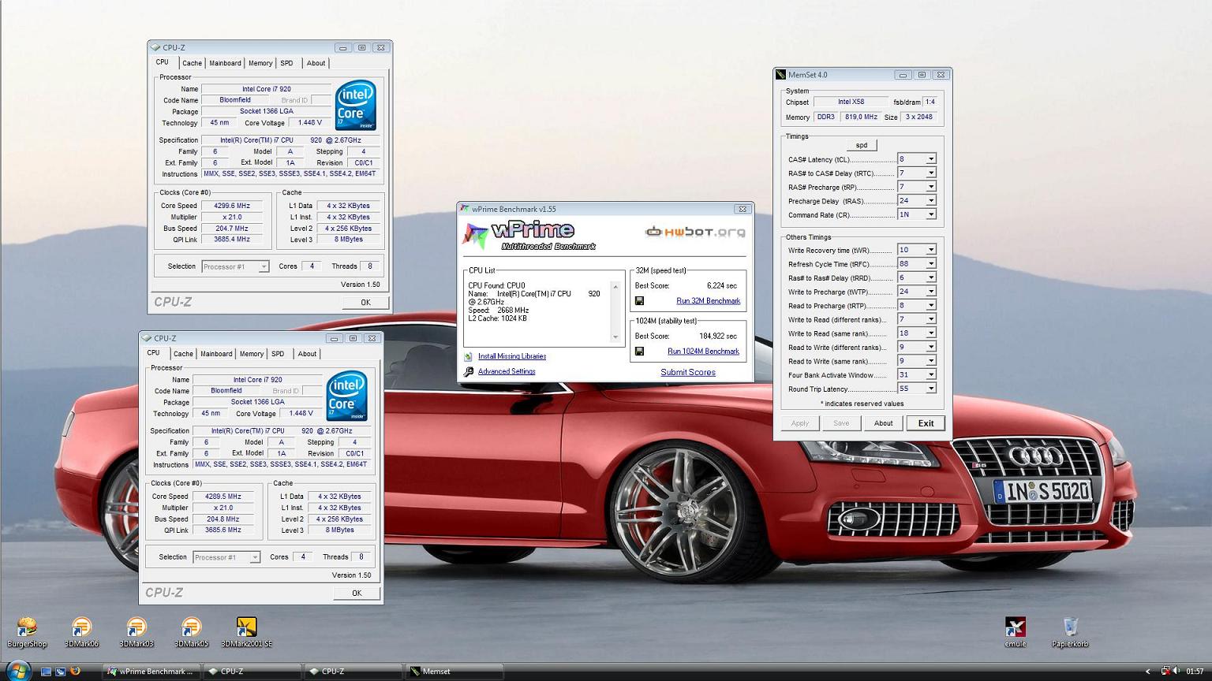
Task: Open Memory tab in upper CPU-Z window
Action: (x=260, y=63)
